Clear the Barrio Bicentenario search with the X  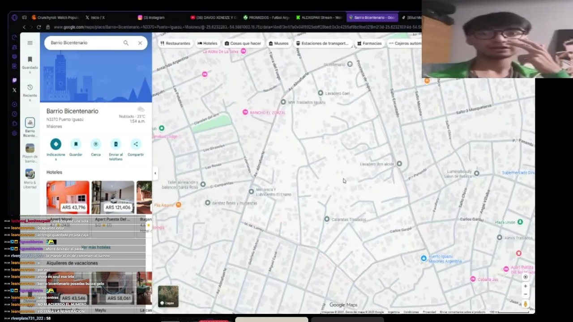pos(140,43)
